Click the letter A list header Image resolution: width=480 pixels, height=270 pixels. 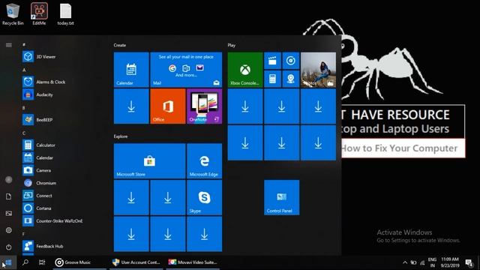tap(24, 70)
